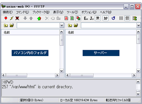Click the green Mirroring Upload icon

(x=39, y=18)
